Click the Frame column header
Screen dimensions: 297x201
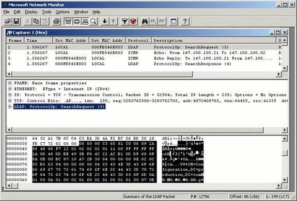(15, 40)
